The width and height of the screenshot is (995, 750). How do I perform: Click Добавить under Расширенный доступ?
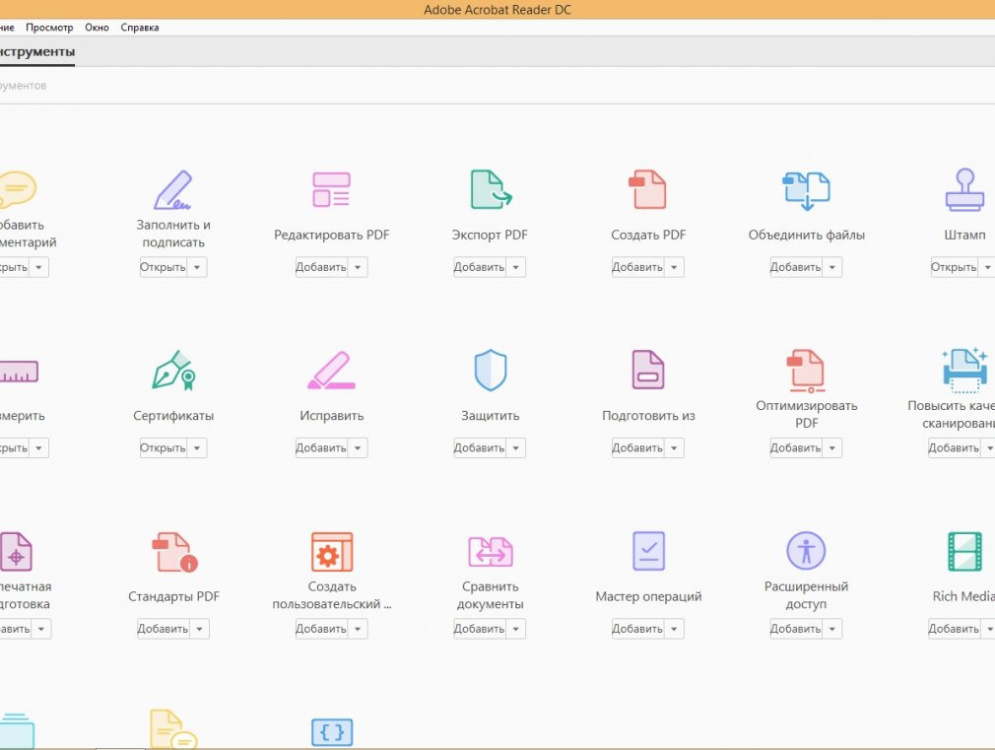[796, 629]
